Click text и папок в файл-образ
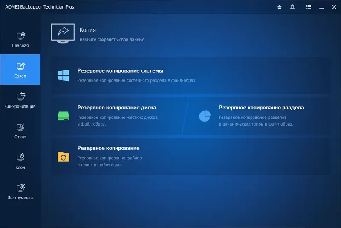Image resolution: width=341 pixels, height=228 pixels. tap(100, 165)
